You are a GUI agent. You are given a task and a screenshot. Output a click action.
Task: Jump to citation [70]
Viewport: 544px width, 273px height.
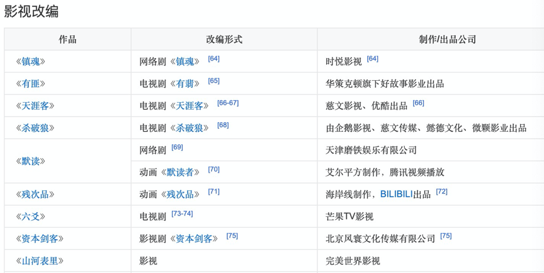(213, 170)
